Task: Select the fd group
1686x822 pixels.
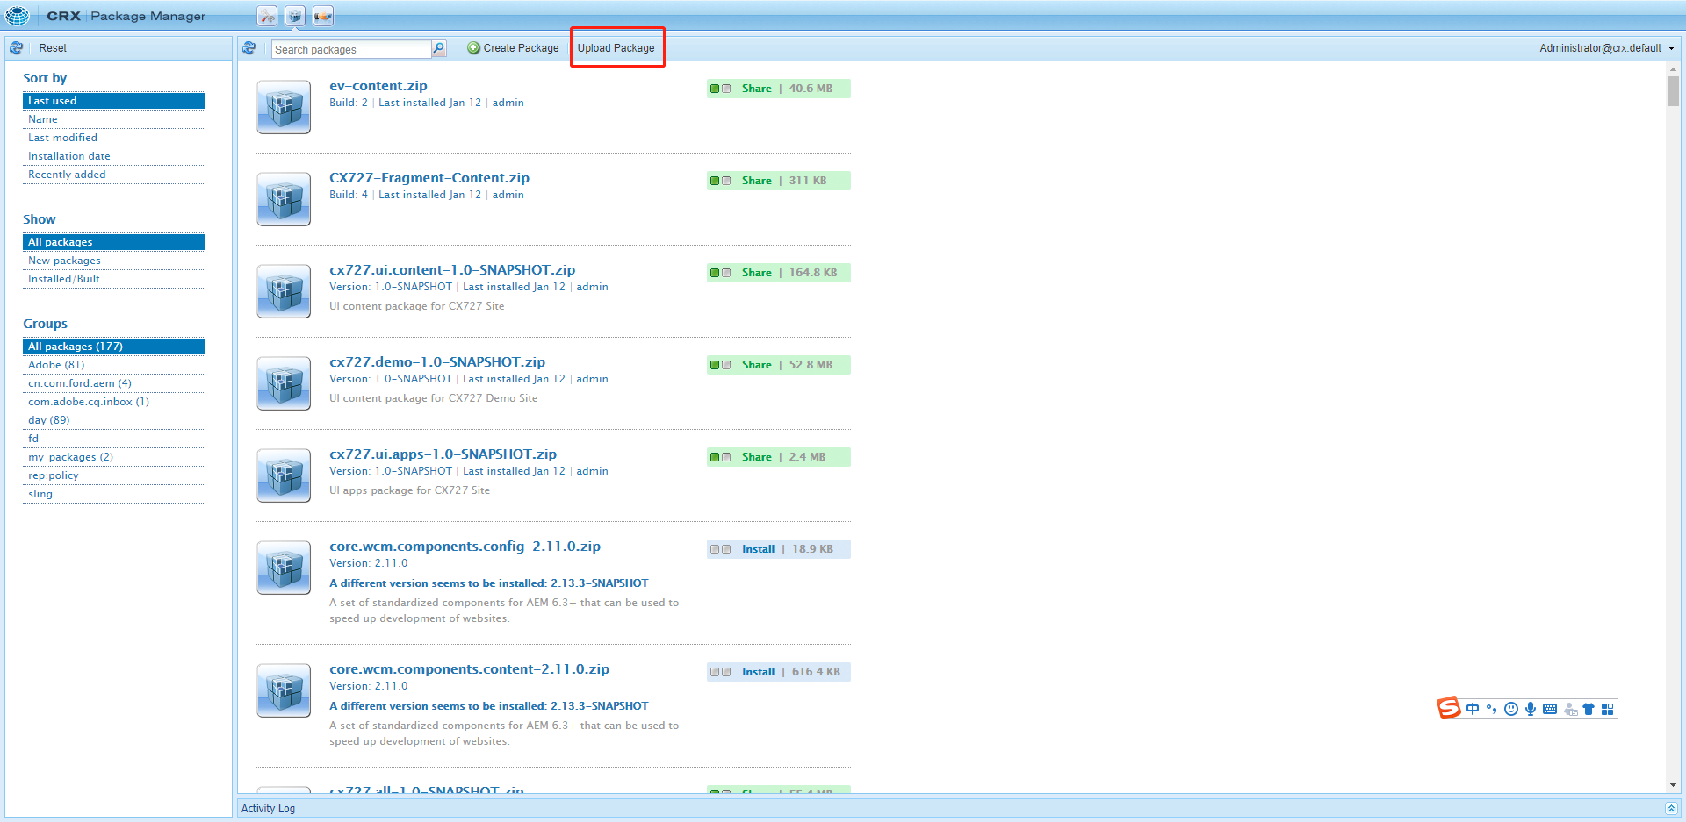Action: point(114,439)
